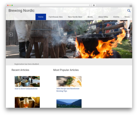Minimize window with yellow button
The width and height of the screenshot is (138, 116).
[10, 5]
